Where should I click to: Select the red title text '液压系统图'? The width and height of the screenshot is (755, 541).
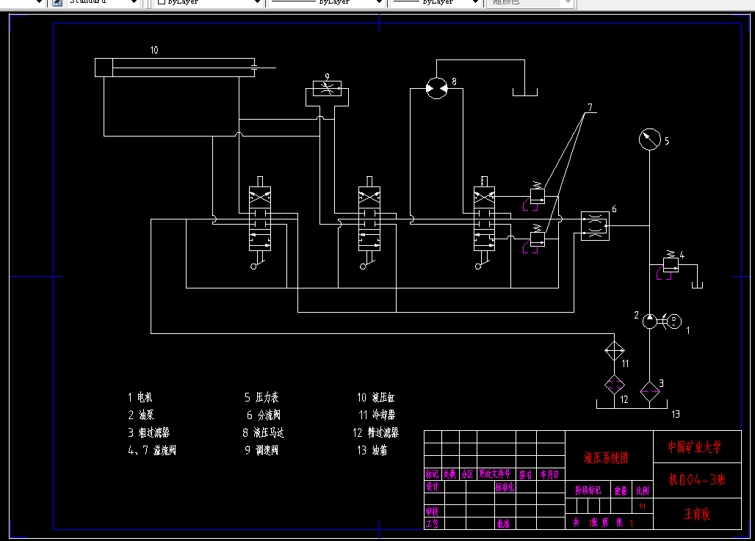click(606, 458)
